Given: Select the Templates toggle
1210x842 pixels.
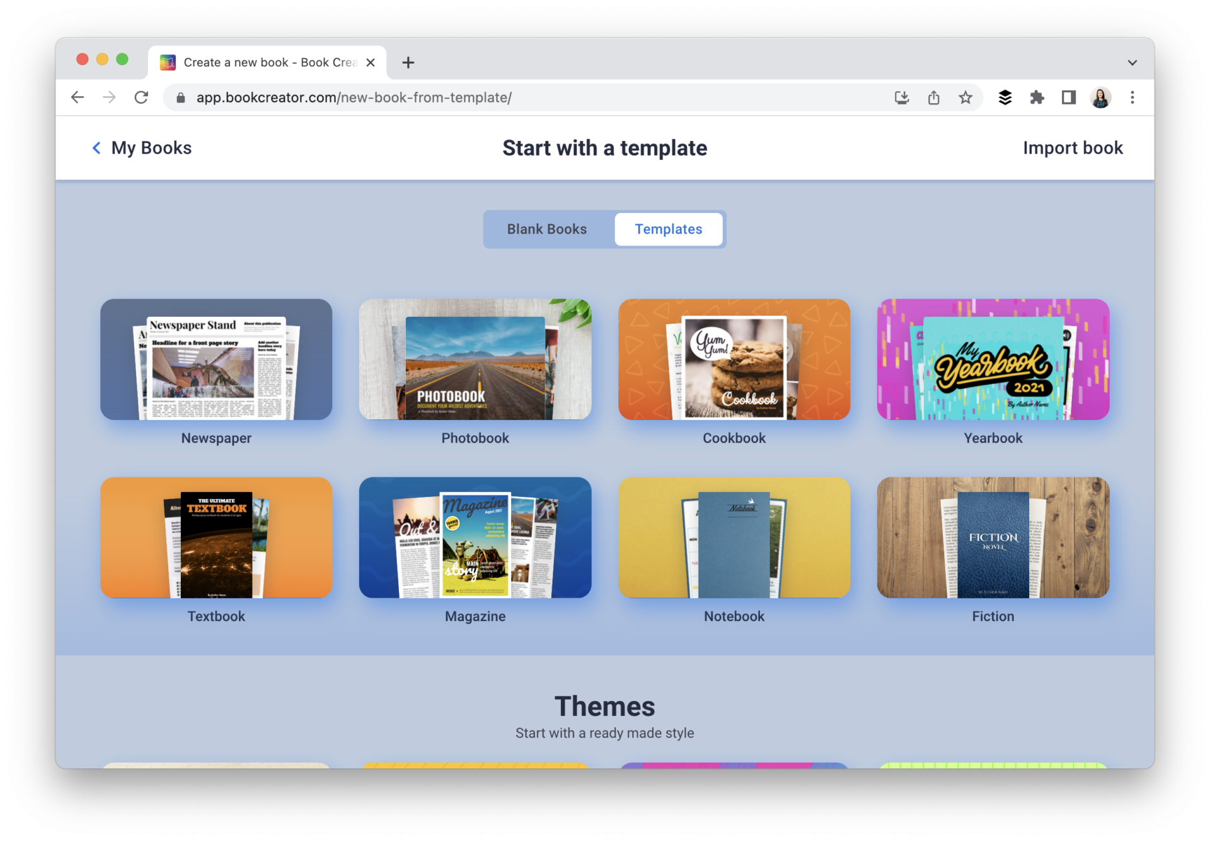Looking at the screenshot, I should (x=669, y=229).
